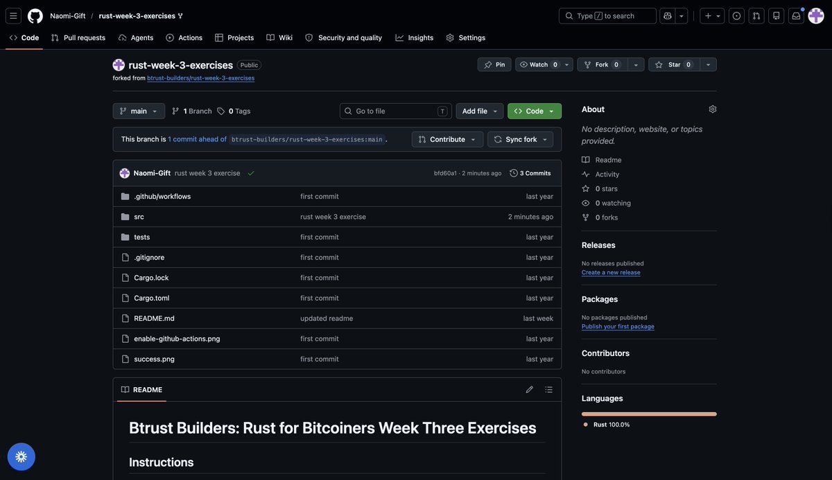
Task: Expand the Copilot dropdown arrow in the header
Action: pyautogui.click(x=682, y=16)
